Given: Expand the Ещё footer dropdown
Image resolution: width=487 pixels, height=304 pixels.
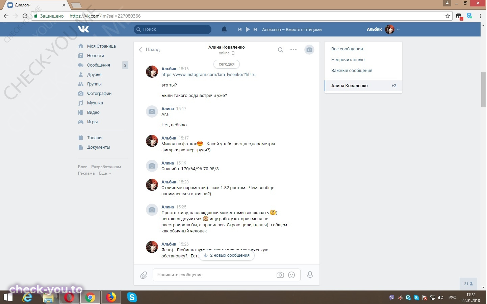Looking at the screenshot, I should coord(105,173).
